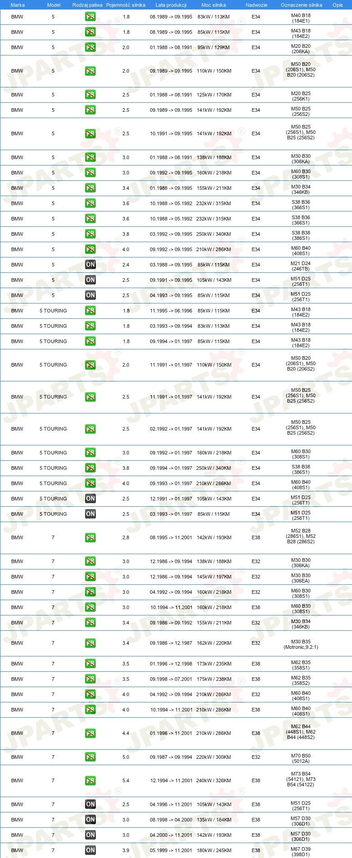The height and width of the screenshot is (858, 352).
Task: Select the production years 03.1988 -> 09.1995
Action: point(171,265)
